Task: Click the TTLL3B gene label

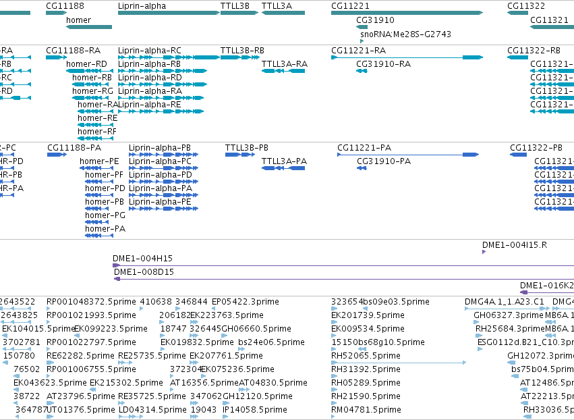Action: click(x=235, y=6)
